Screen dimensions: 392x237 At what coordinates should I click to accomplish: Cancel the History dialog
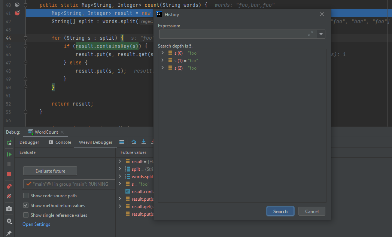coord(312,211)
